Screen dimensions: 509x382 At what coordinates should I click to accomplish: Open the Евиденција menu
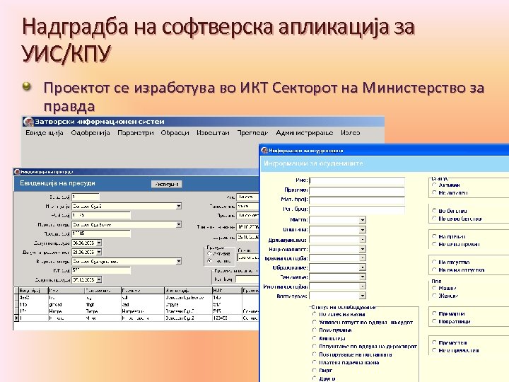[x=44, y=133]
